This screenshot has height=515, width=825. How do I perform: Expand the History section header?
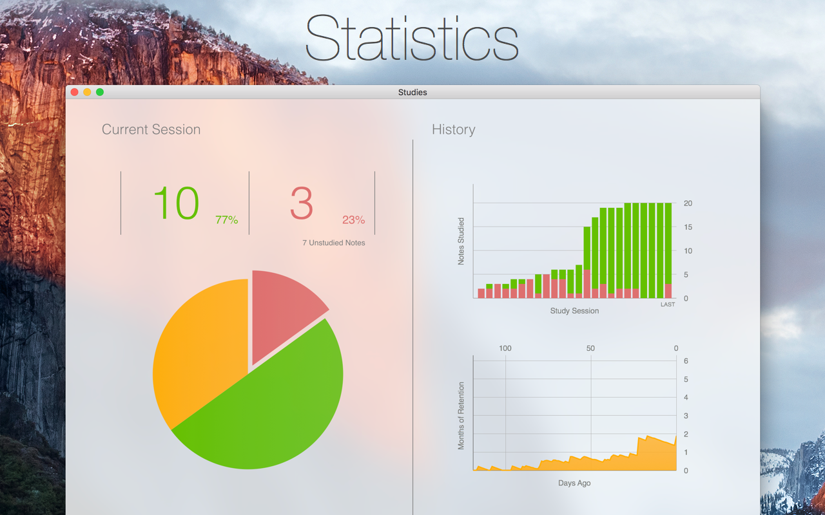coord(453,129)
